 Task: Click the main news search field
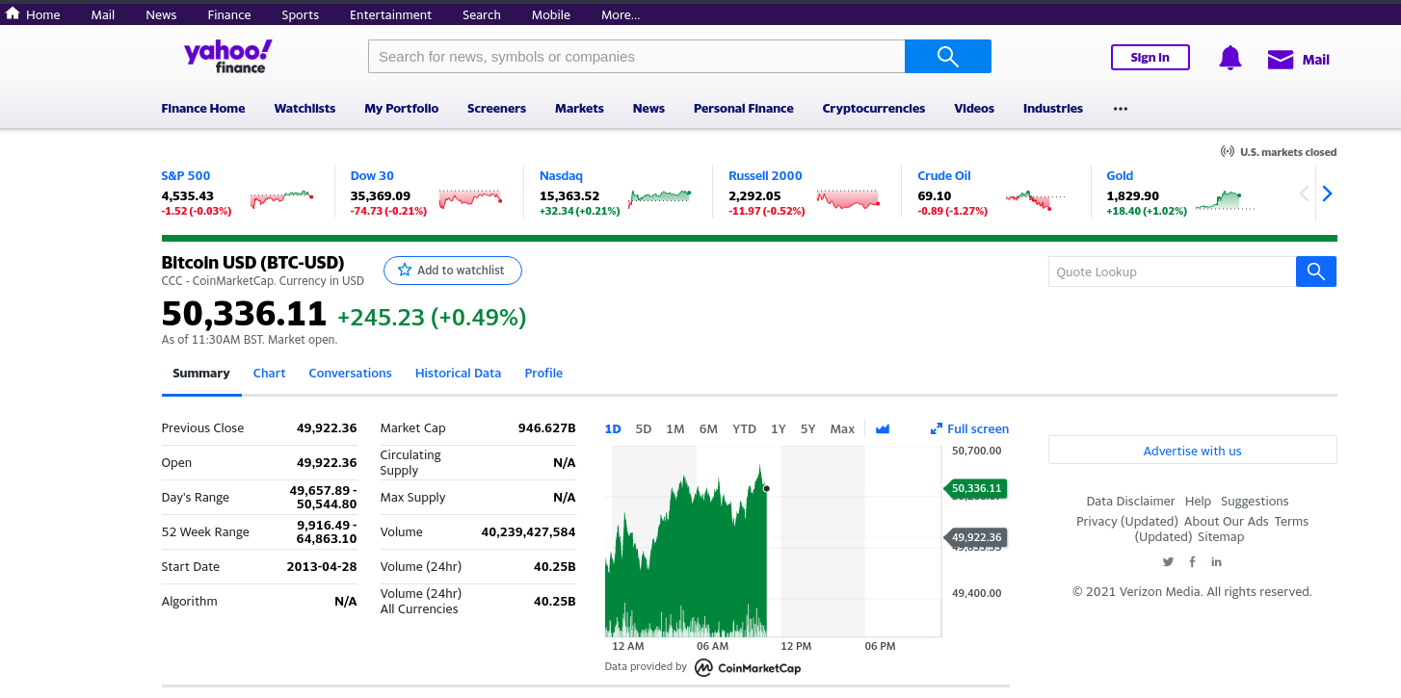tap(636, 56)
